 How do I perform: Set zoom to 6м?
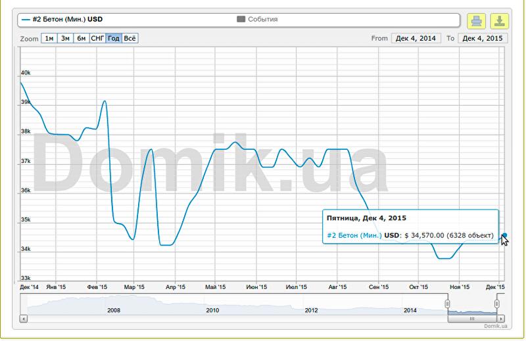coord(82,38)
